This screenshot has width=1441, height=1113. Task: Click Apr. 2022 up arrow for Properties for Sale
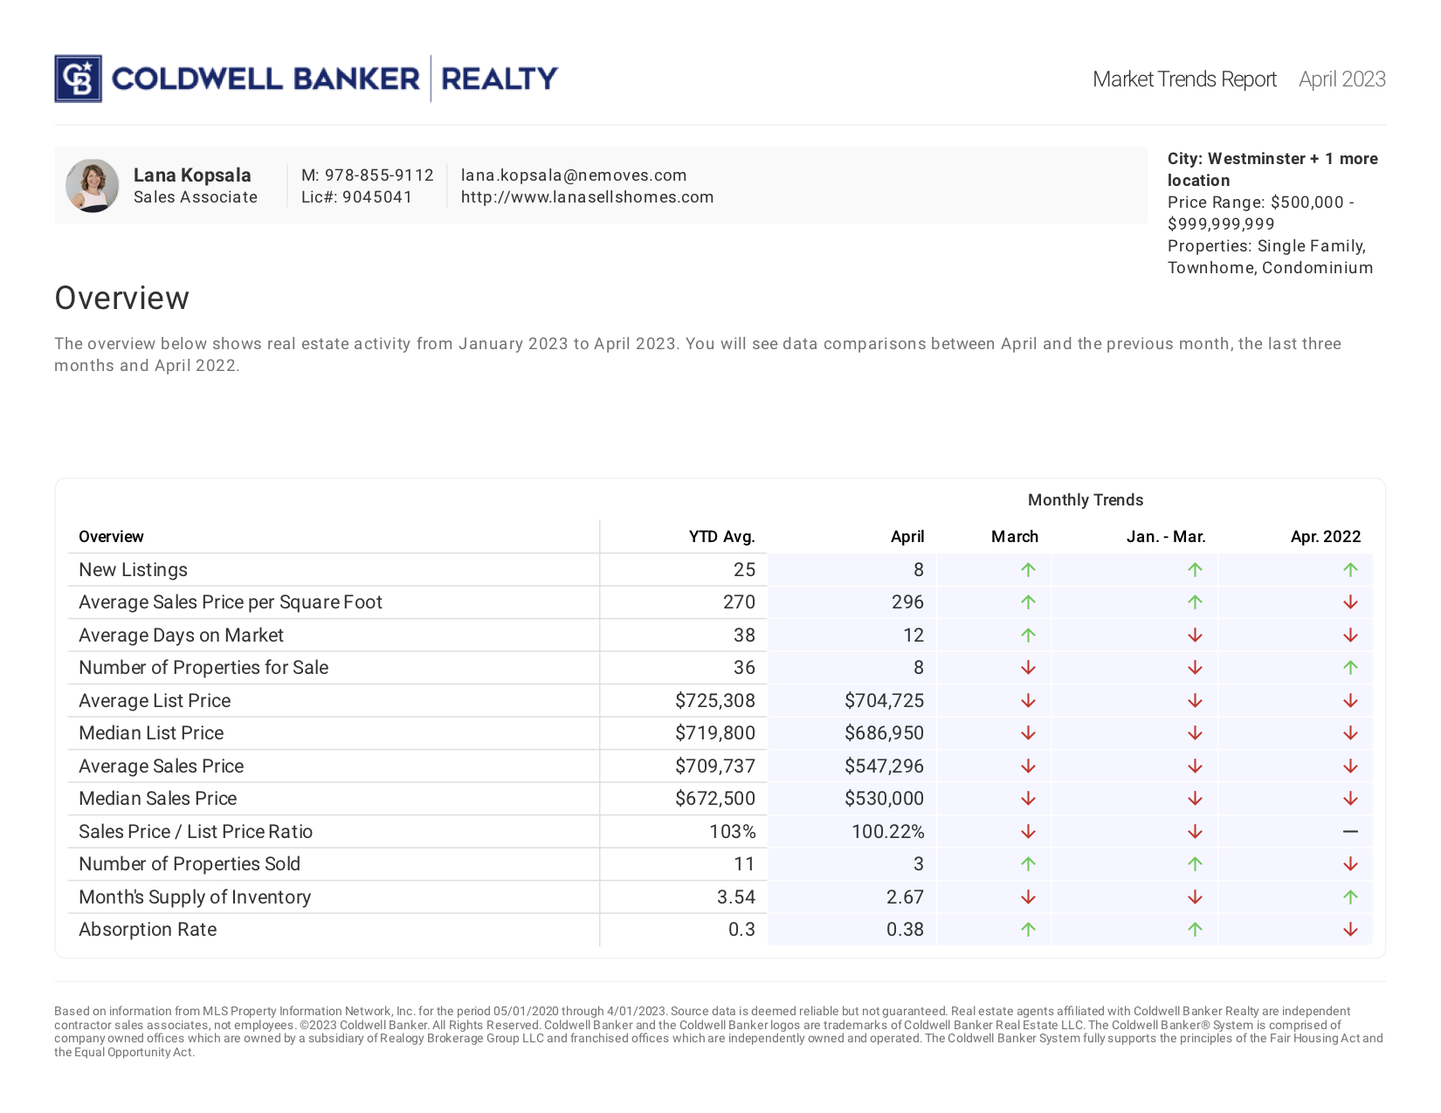(x=1350, y=668)
